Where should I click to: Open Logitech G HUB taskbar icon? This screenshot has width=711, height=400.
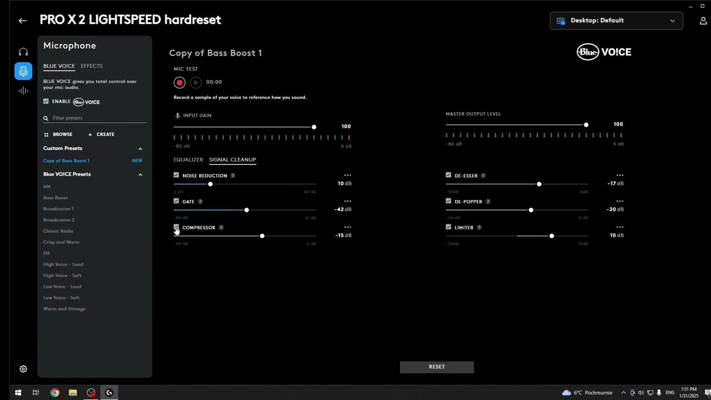pyautogui.click(x=109, y=393)
